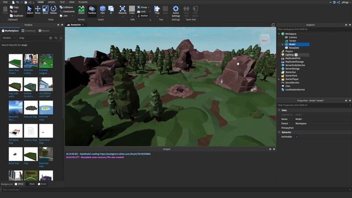
Task: Toggle the Archivable checkbox in Properties
Action: [x=297, y=137]
